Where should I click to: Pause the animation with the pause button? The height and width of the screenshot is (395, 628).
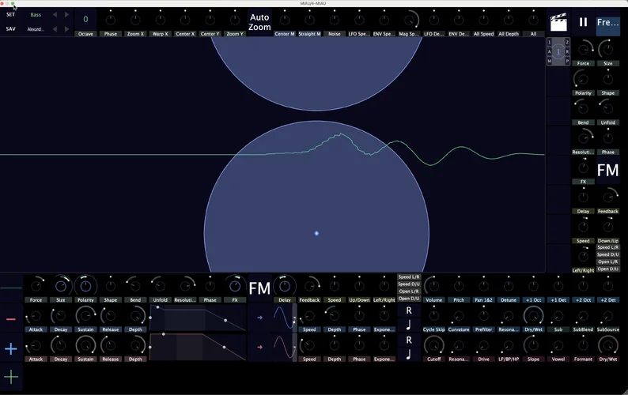click(x=583, y=22)
